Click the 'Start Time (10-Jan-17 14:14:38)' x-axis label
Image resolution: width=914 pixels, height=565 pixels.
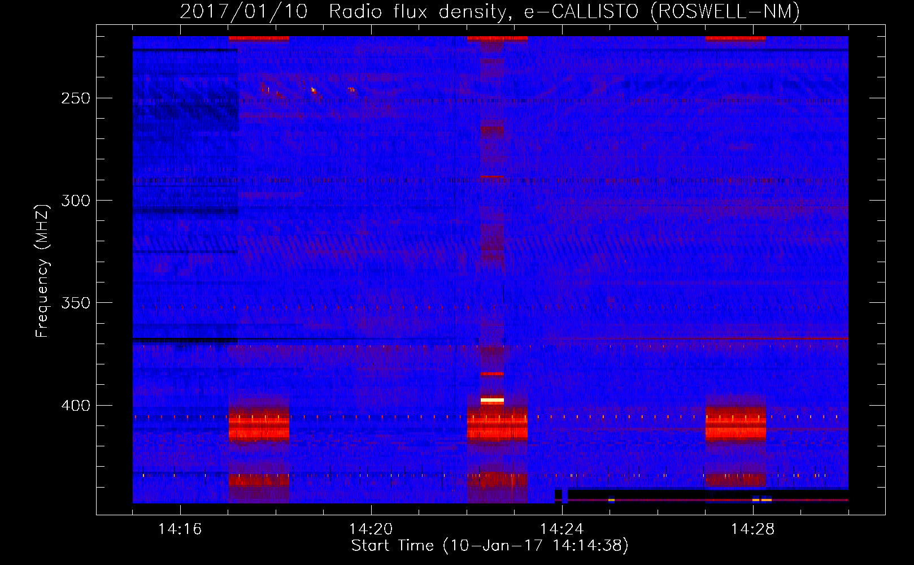[490, 546]
